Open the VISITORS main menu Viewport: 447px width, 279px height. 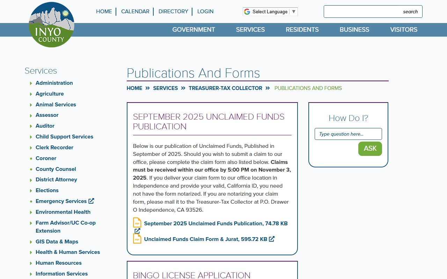point(404,30)
